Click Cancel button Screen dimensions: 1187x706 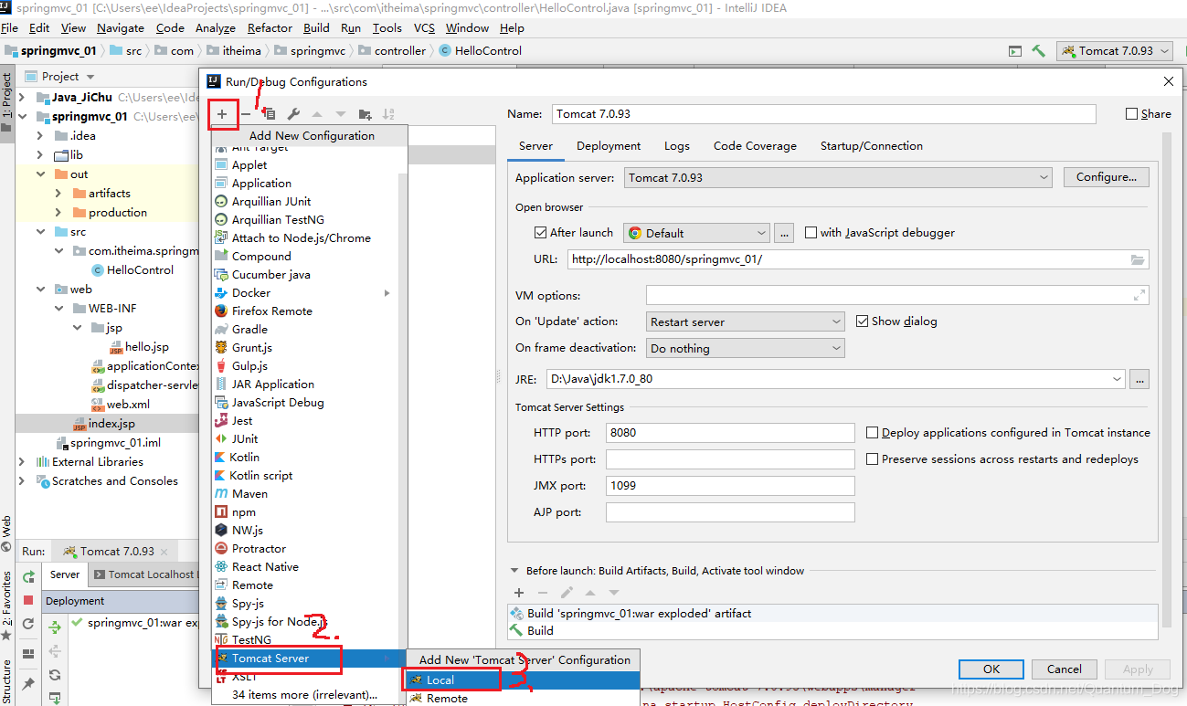pos(1065,669)
